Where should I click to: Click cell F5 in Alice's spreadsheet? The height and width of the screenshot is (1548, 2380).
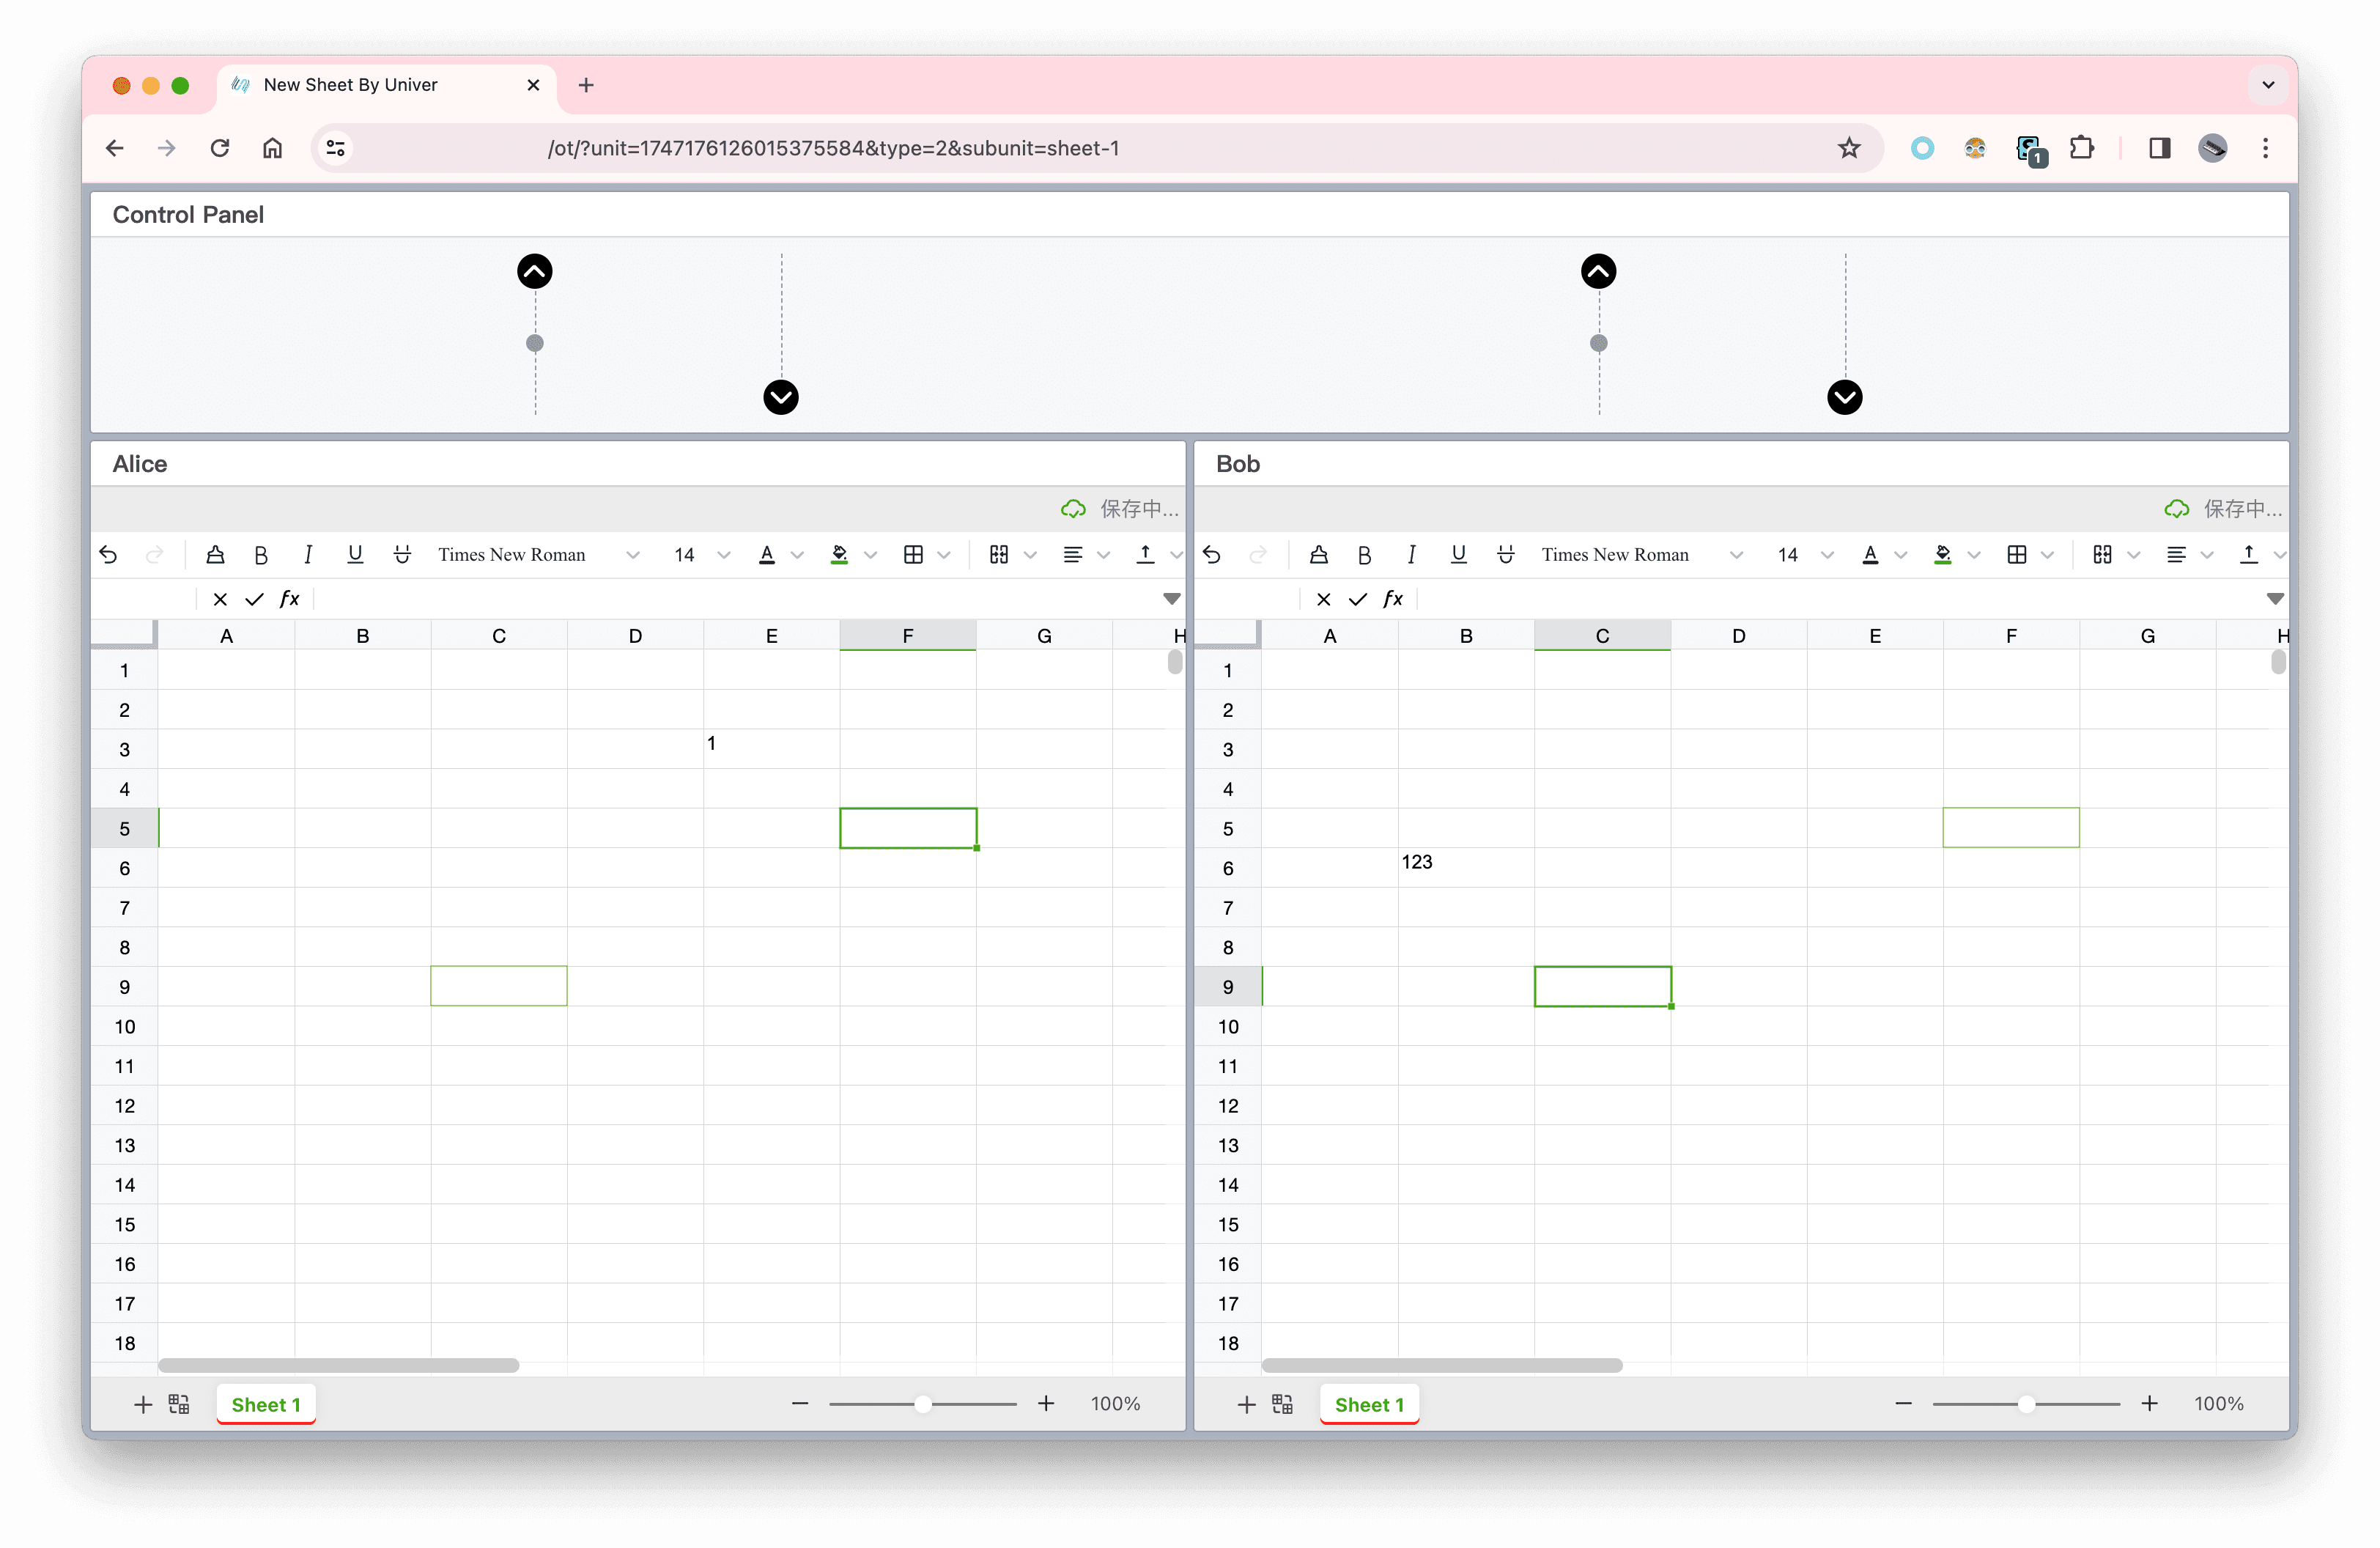click(907, 828)
